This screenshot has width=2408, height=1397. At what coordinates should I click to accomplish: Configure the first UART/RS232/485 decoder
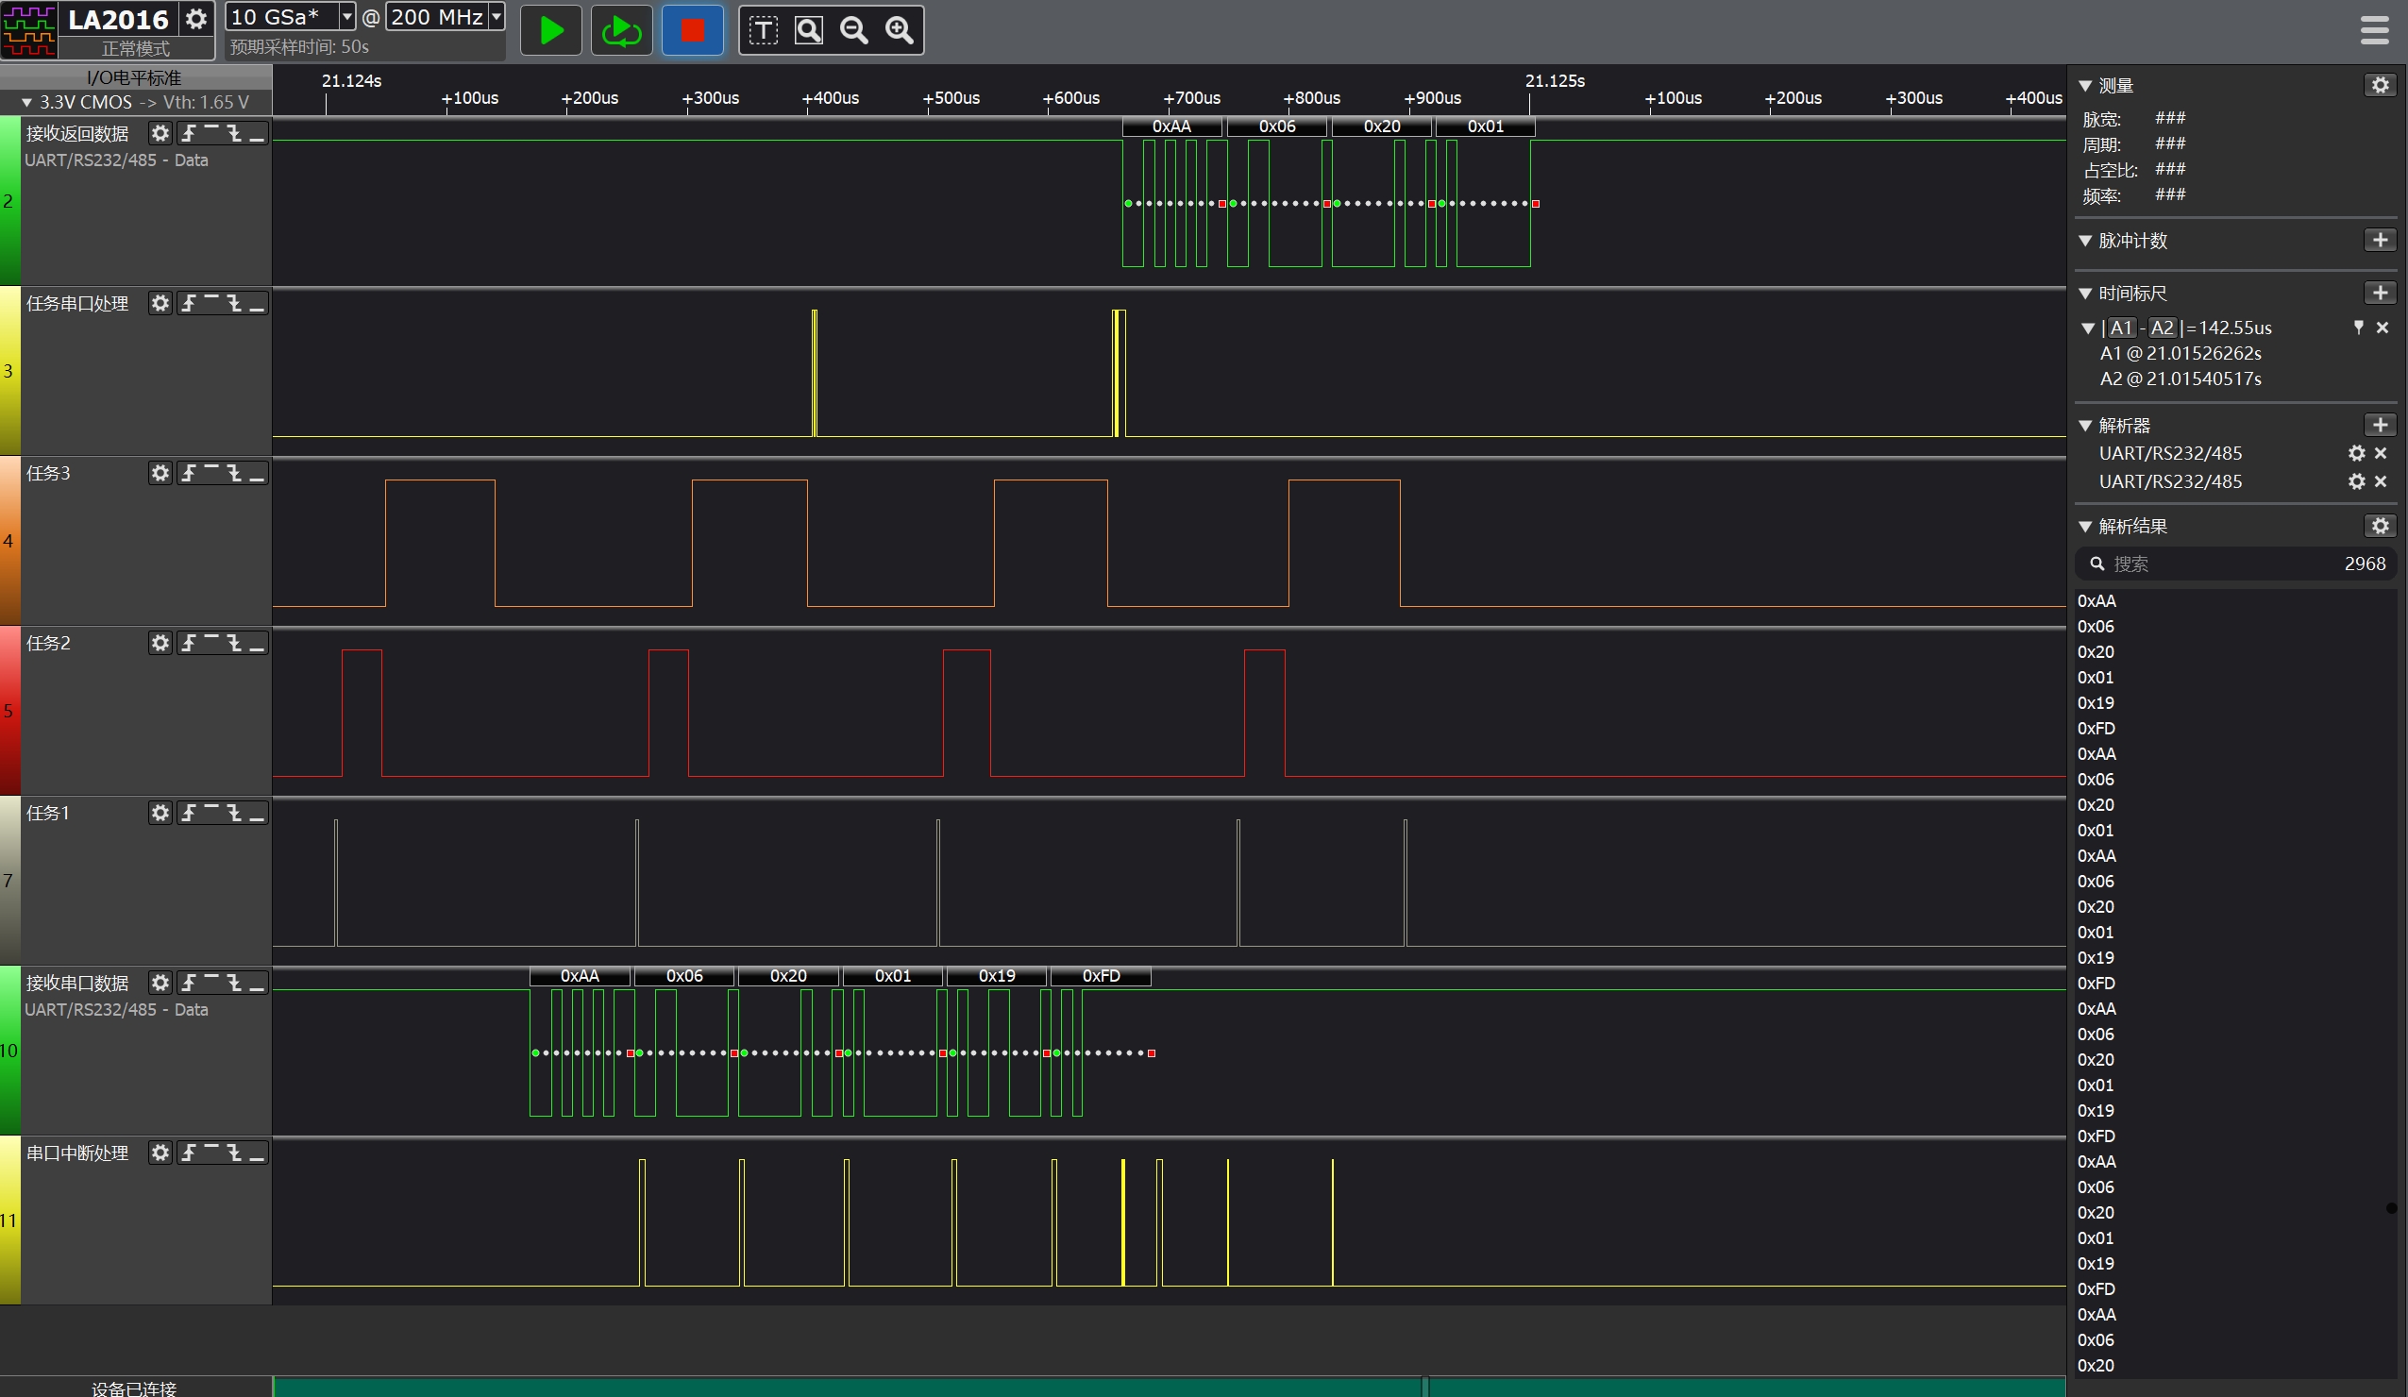[x=2356, y=453]
